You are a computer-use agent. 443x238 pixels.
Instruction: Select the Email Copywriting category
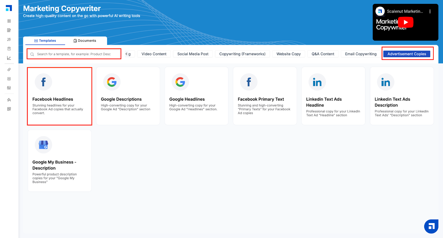(x=361, y=54)
